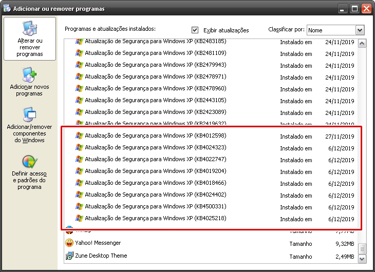Open Adicionar/remover componentes do Windows
This screenshot has height=272, width=375.
(29, 125)
